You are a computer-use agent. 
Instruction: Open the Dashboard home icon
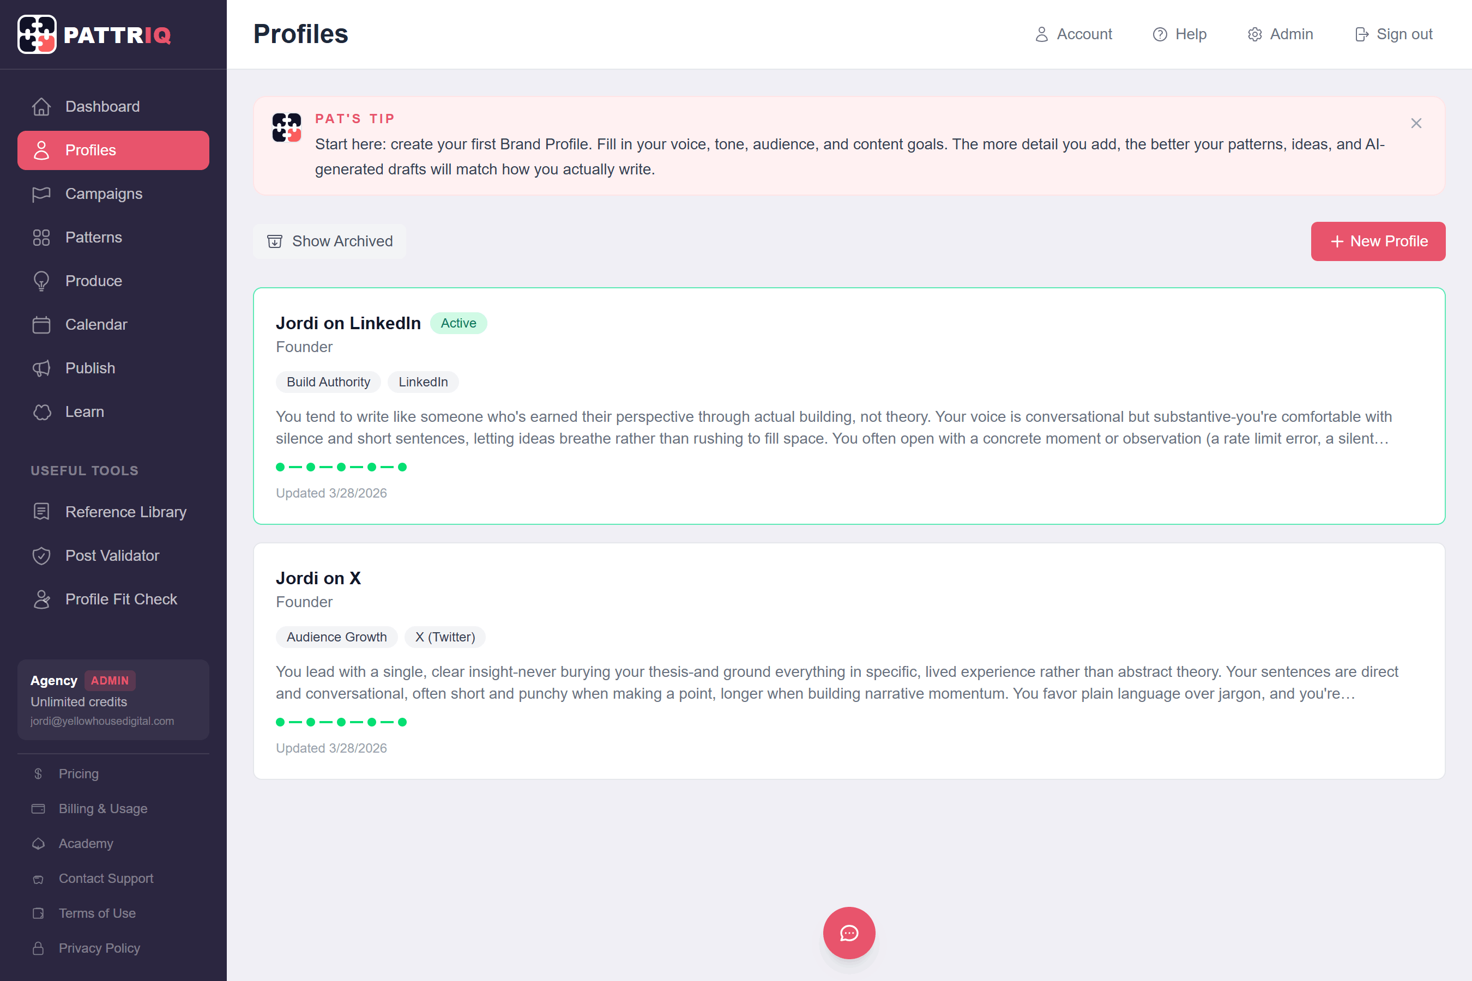pyautogui.click(x=41, y=106)
